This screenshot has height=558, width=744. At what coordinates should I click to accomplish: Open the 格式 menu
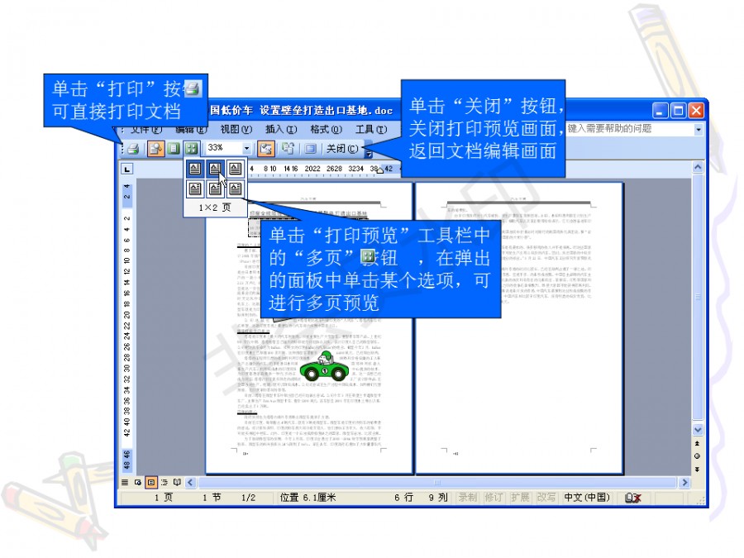(x=326, y=130)
